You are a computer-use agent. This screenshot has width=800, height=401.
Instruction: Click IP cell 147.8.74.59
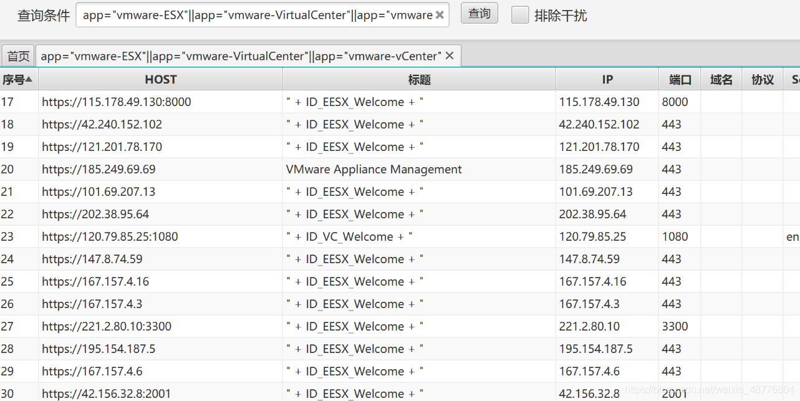[x=589, y=259]
